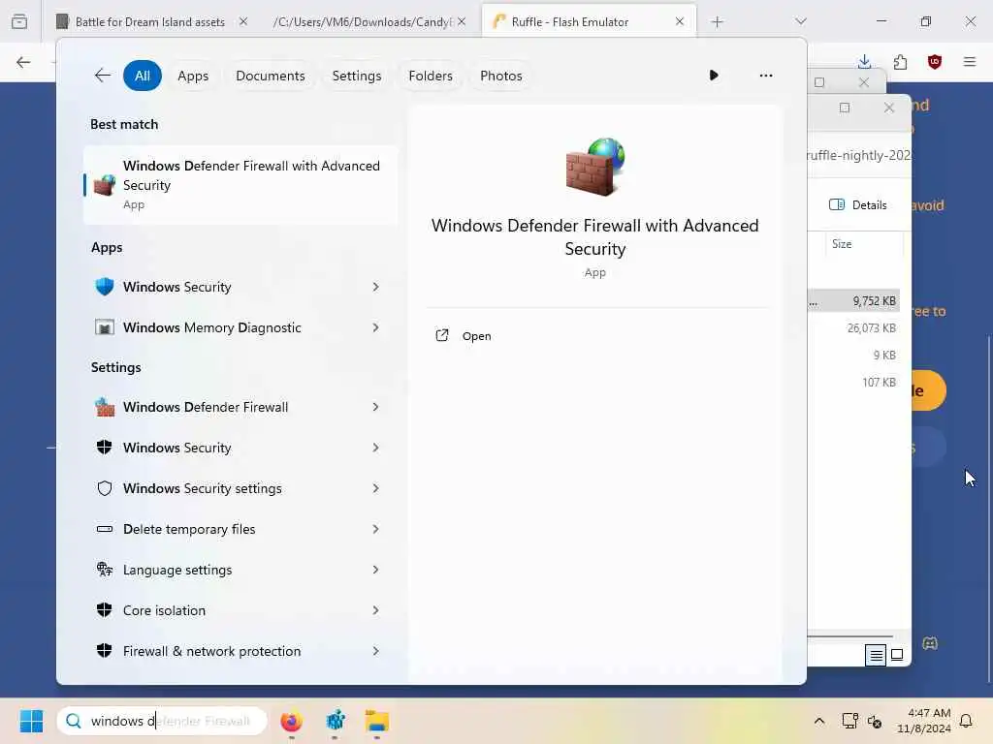The image size is (993, 744).
Task: Open Core isolation setting result
Action: click(x=240, y=610)
